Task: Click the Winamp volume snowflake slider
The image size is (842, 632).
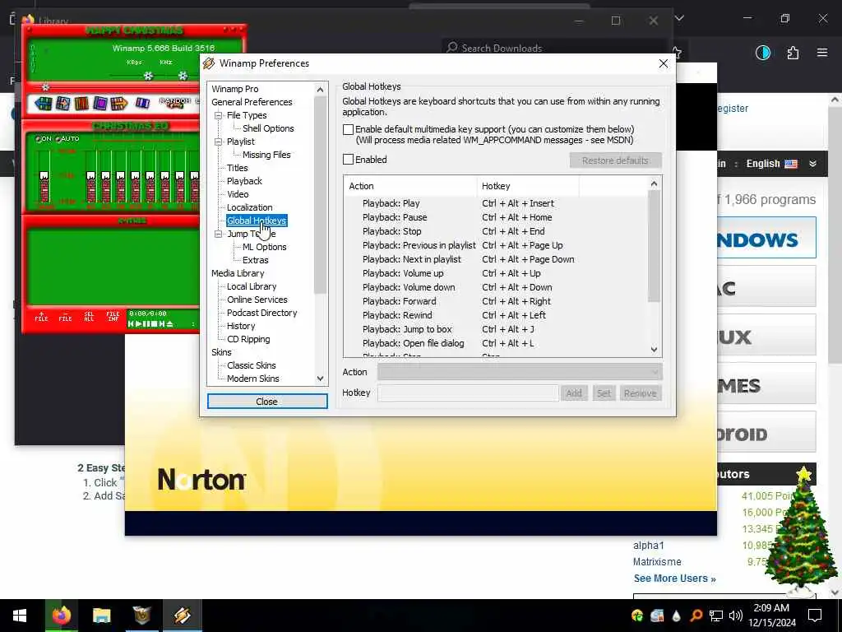Action: 148,75
